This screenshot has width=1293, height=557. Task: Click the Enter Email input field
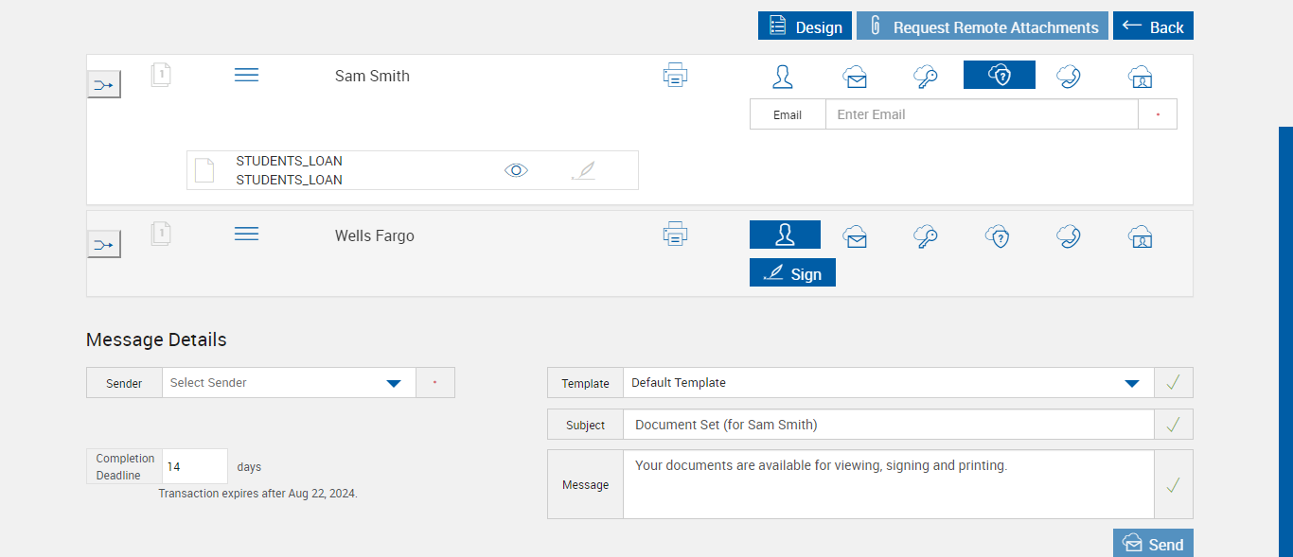point(981,114)
